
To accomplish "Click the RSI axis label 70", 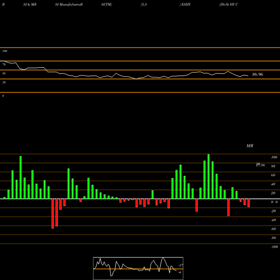I will [4, 64].
